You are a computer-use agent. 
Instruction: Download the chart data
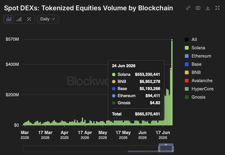[x=208, y=8]
